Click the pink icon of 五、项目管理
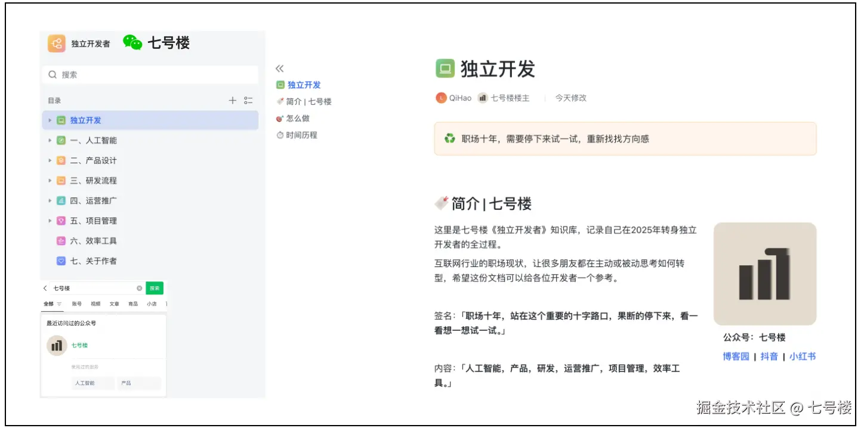This screenshot has height=428, width=864. tap(61, 221)
